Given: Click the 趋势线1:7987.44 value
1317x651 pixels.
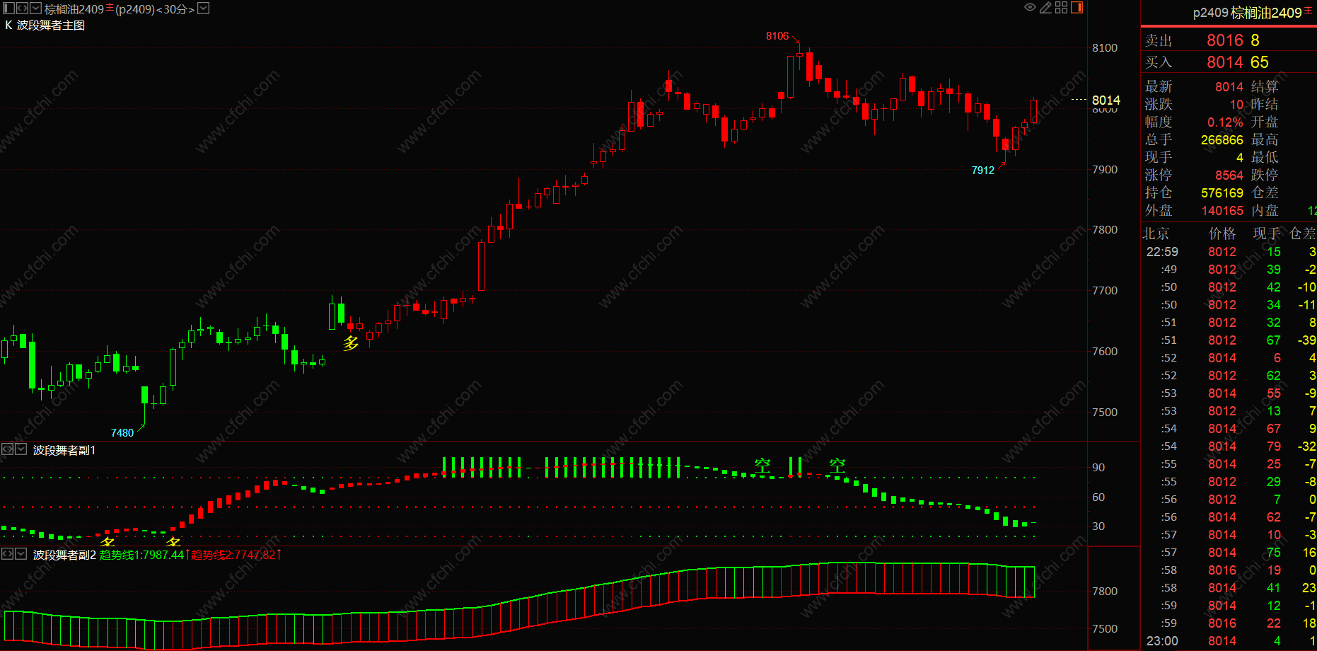Looking at the screenshot, I should [x=141, y=555].
